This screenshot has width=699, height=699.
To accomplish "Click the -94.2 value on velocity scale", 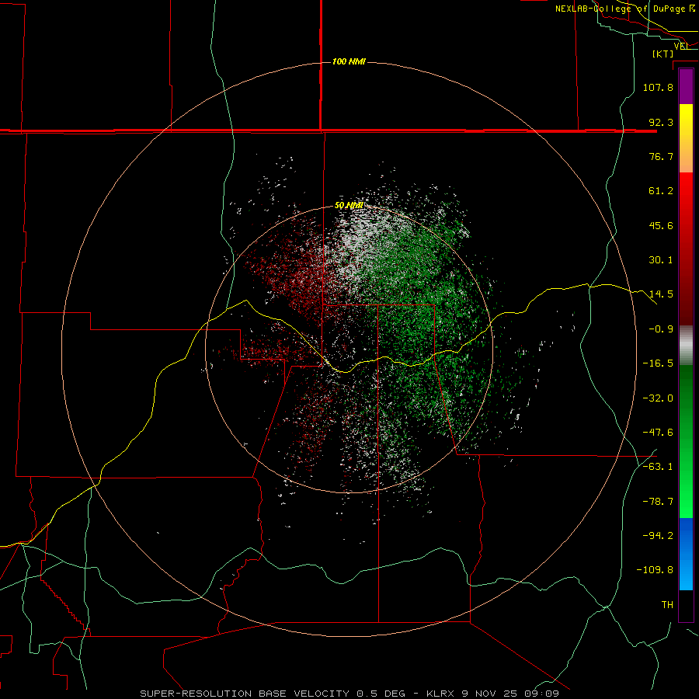I will tap(658, 536).
